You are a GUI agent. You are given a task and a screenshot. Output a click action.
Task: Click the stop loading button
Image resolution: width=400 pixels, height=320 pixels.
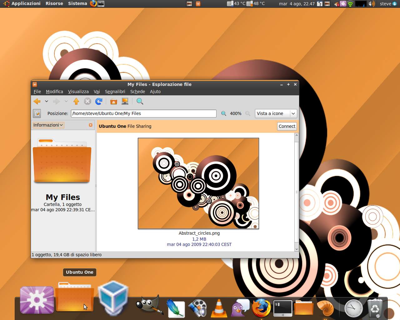pos(87,101)
